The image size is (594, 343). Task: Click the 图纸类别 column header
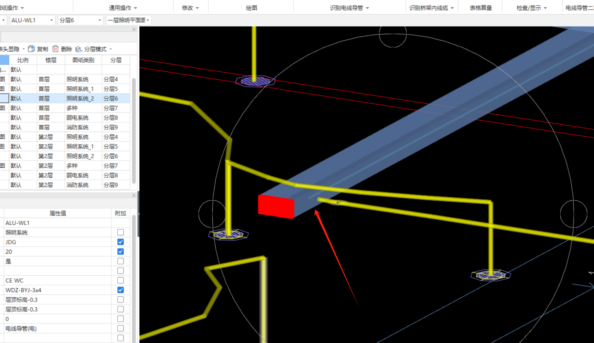[83, 60]
